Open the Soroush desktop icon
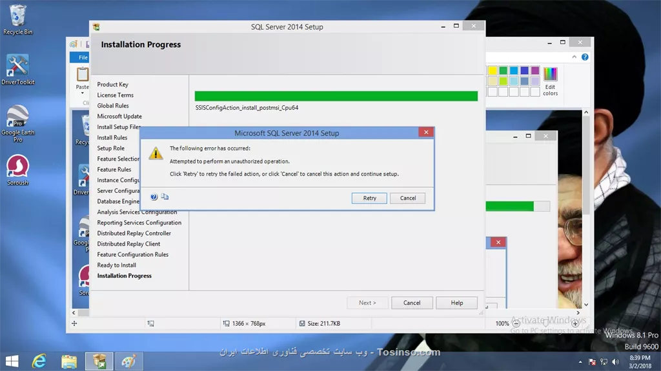The width and height of the screenshot is (661, 371). point(17,170)
